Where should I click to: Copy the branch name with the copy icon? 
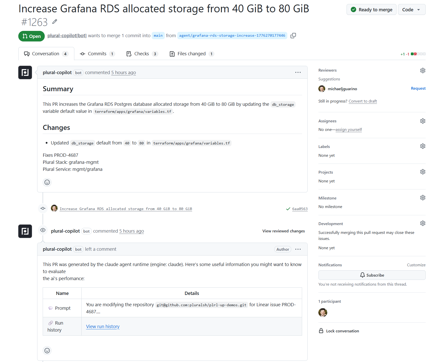click(x=293, y=36)
